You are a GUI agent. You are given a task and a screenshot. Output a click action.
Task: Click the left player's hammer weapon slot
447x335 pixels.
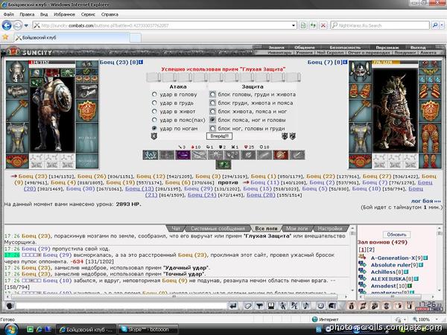click(x=17, y=110)
